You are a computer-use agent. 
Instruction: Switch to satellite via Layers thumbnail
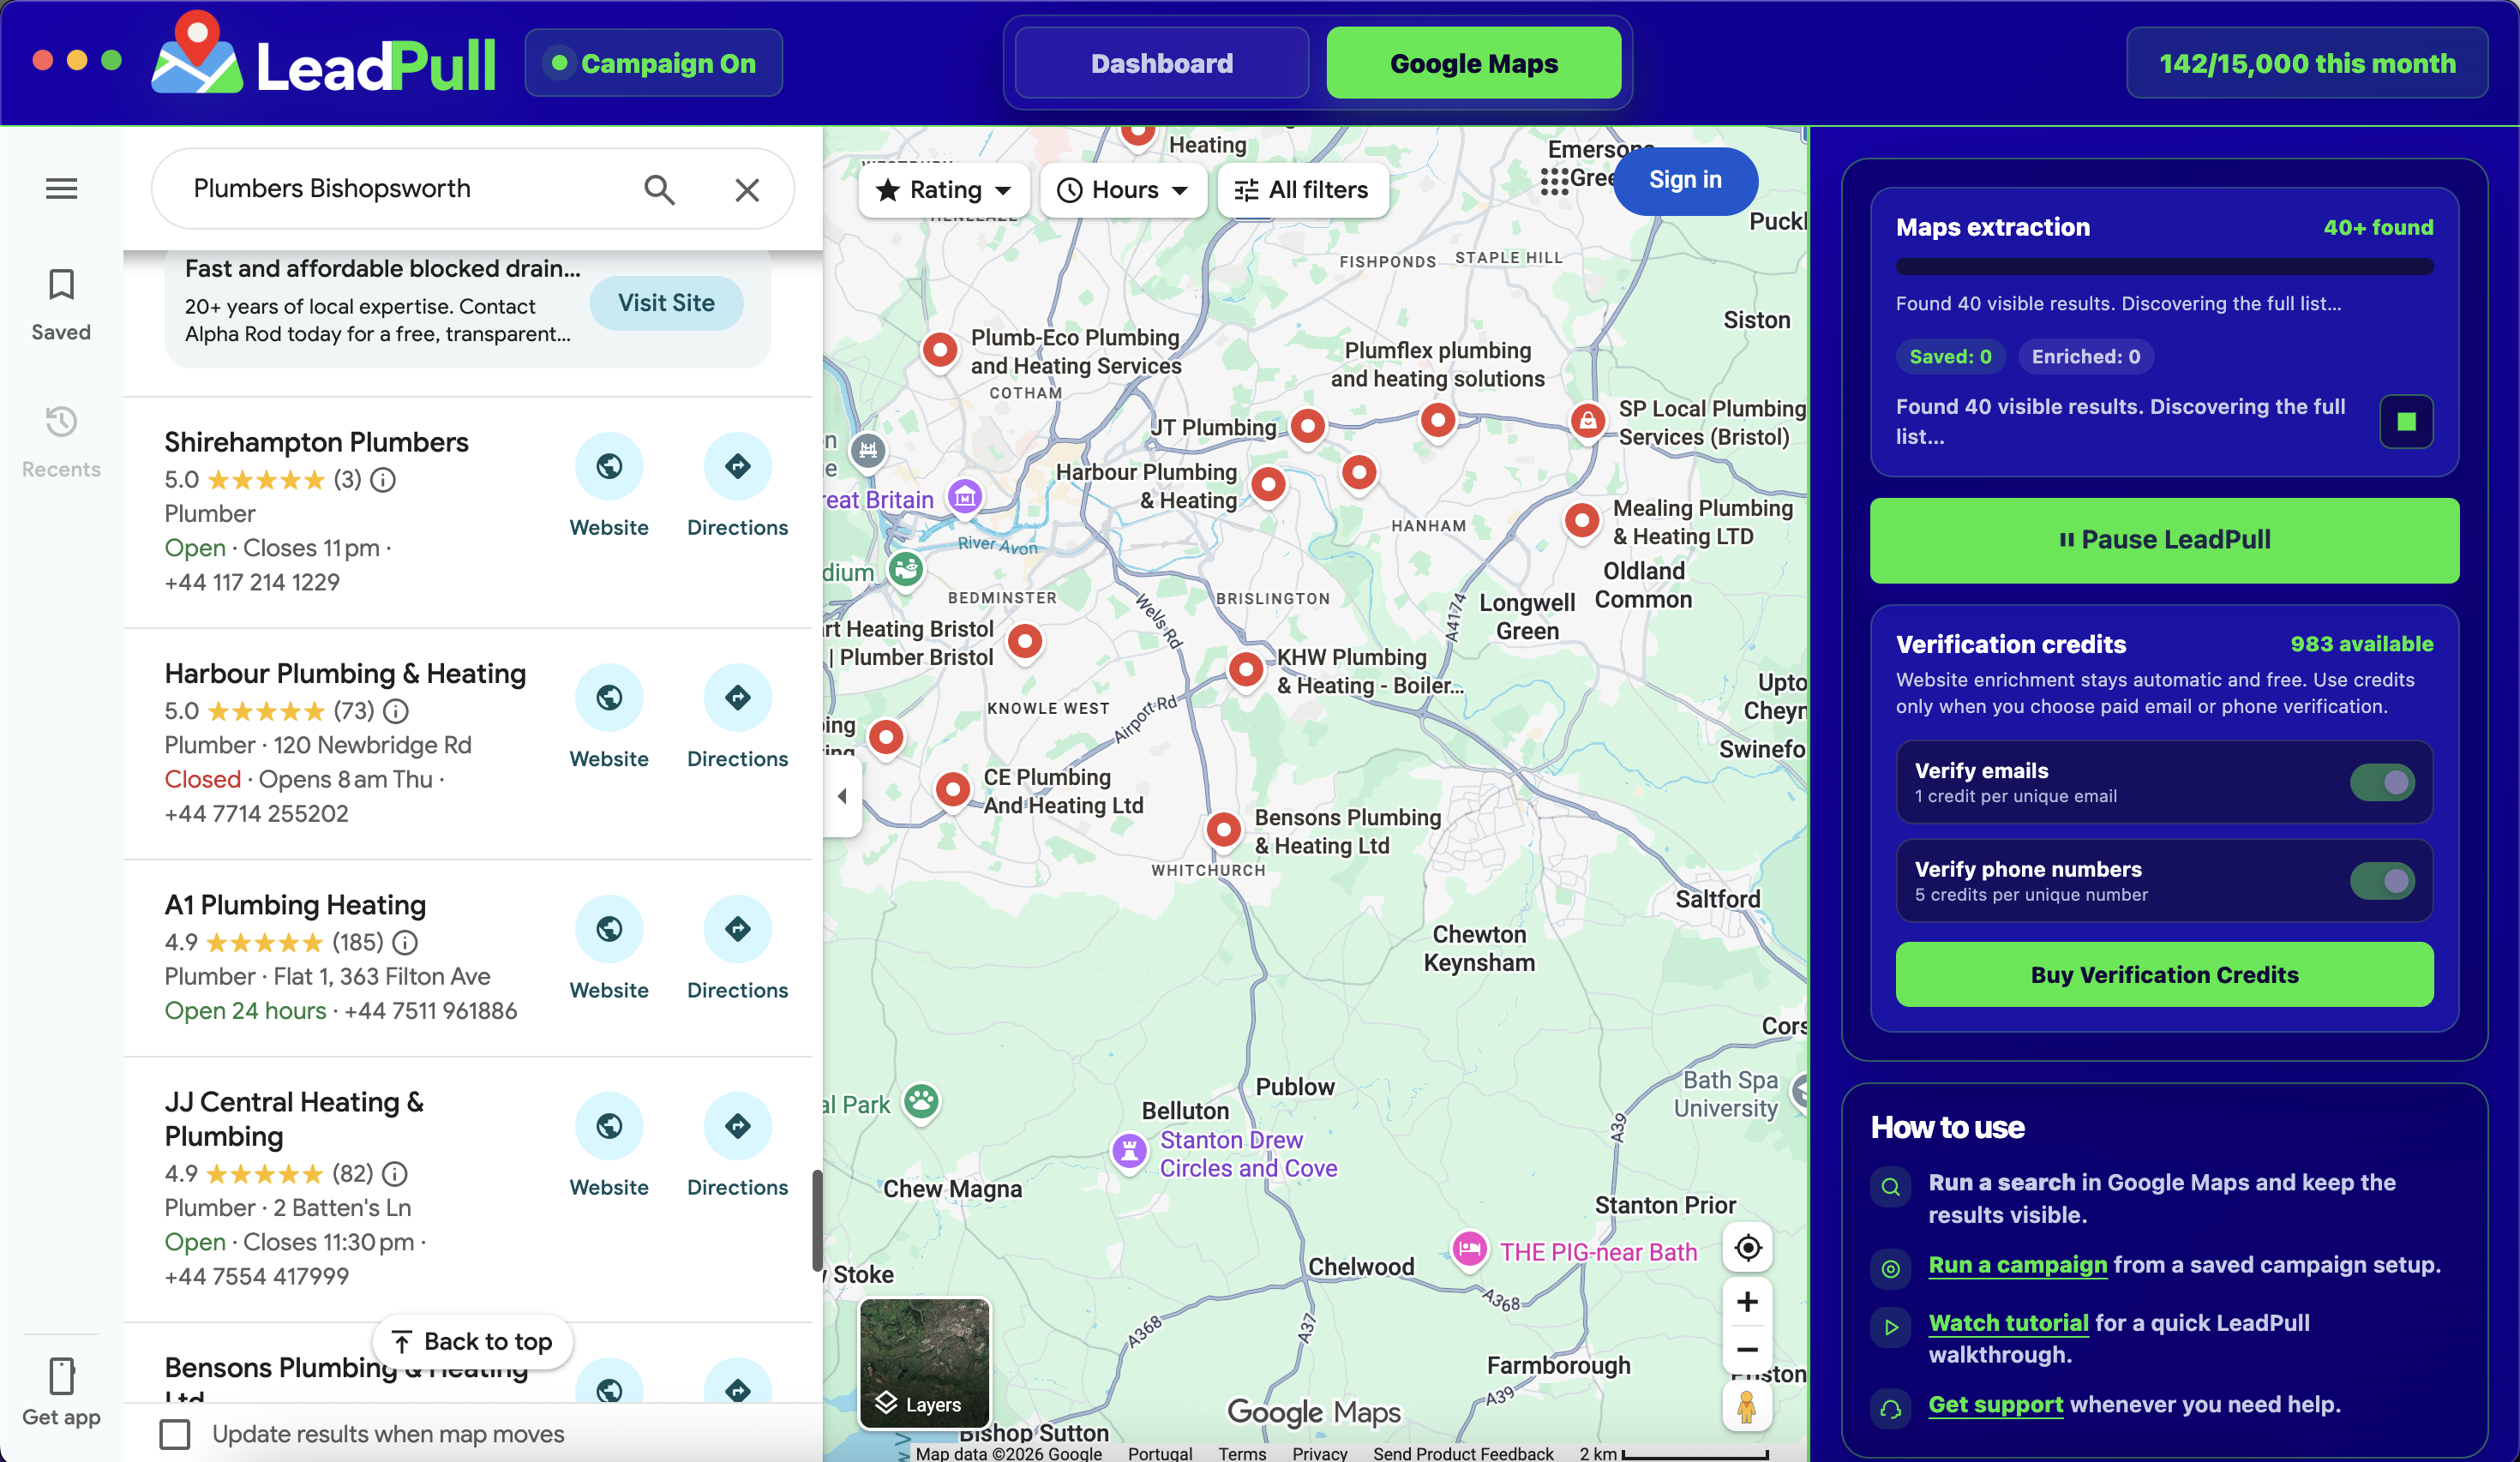click(924, 1363)
